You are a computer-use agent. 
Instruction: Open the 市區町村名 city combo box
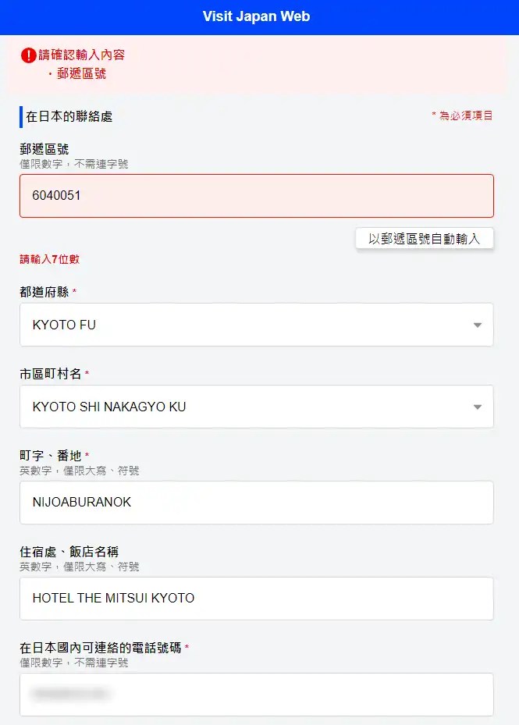point(257,407)
